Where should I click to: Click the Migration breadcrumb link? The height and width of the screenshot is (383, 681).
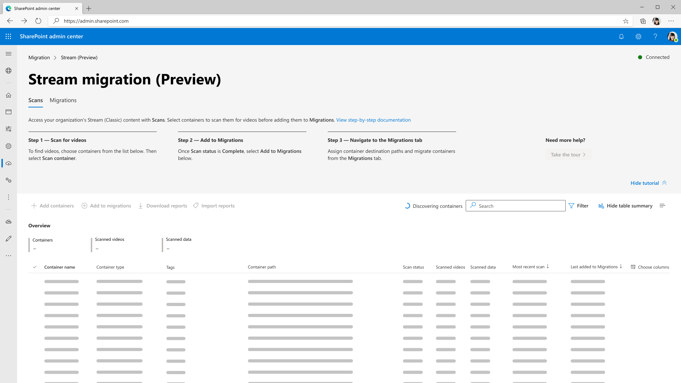39,57
